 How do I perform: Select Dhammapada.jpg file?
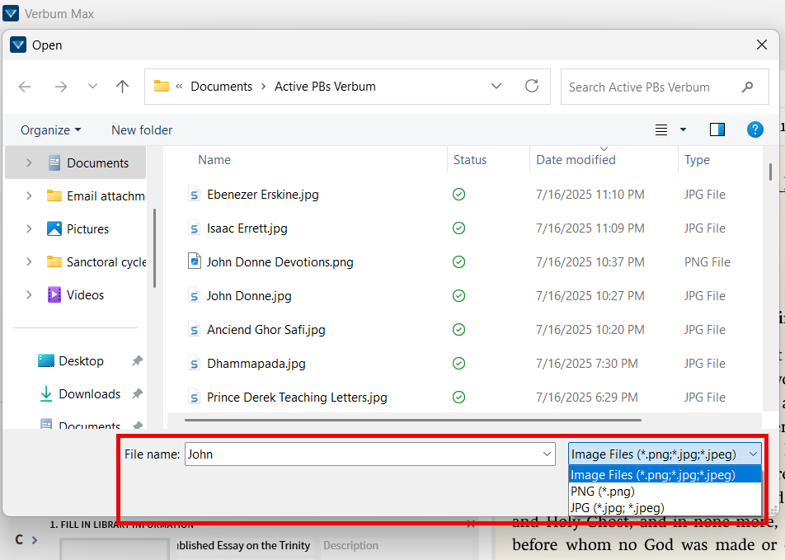point(256,364)
